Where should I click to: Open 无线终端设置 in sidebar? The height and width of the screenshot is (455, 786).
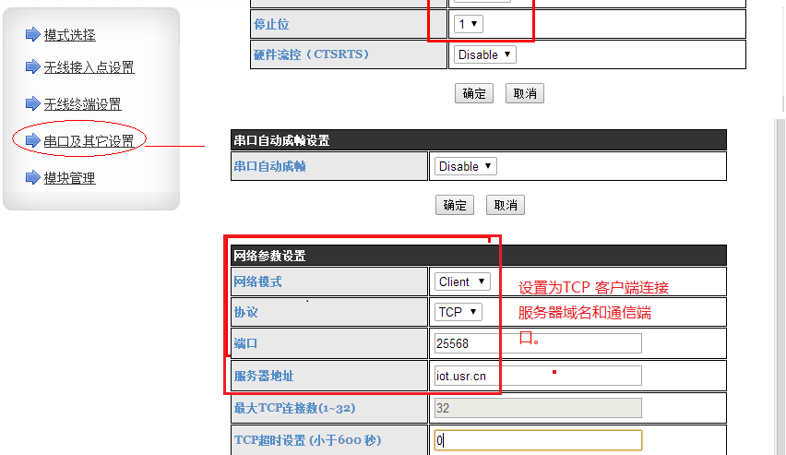[x=82, y=104]
